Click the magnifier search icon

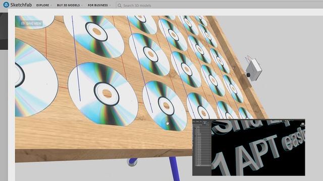120,6
